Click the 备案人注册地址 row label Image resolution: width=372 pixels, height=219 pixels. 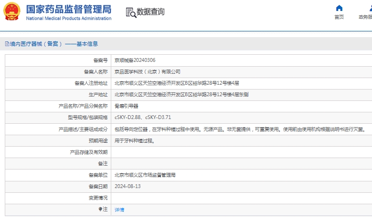click(x=91, y=83)
